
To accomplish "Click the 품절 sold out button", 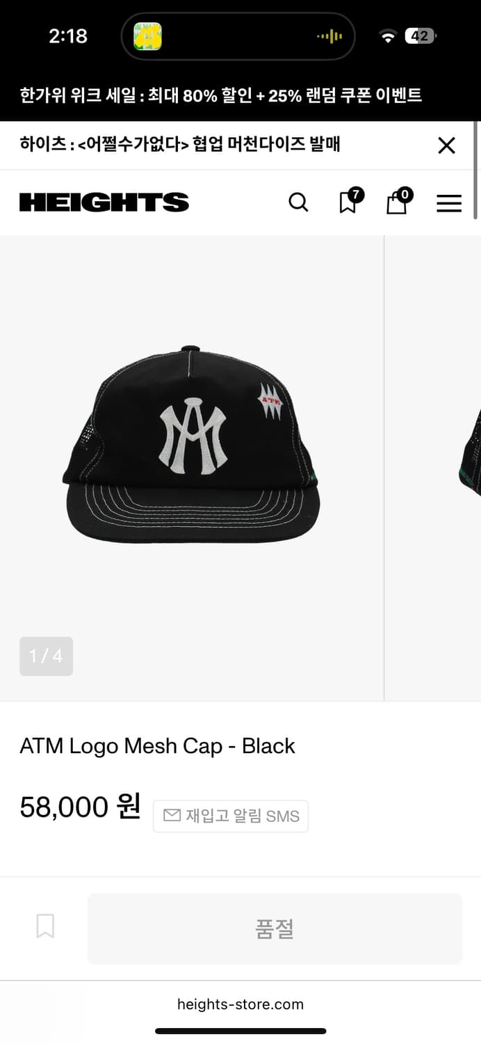I will point(275,928).
